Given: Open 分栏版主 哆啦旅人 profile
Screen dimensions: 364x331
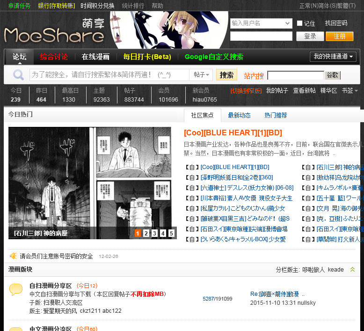Looking at the screenshot, I should point(313,270).
